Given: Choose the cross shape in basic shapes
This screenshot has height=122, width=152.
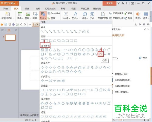Looking at the screenshot, I should coord(59,54).
